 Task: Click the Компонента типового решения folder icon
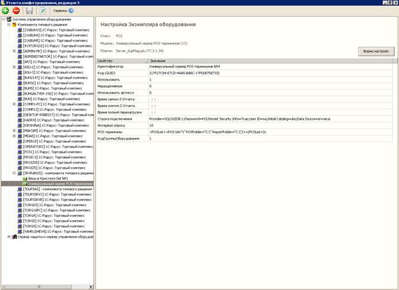(15, 24)
